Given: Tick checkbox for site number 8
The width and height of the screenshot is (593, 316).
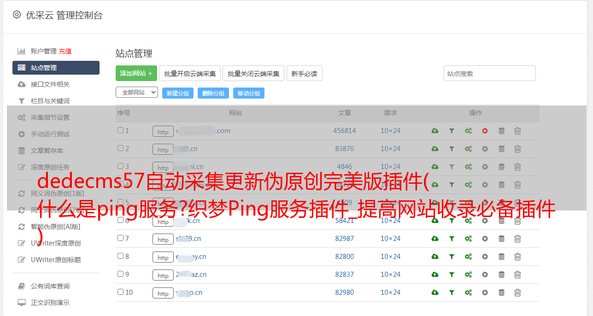Looking at the screenshot, I should tap(120, 256).
